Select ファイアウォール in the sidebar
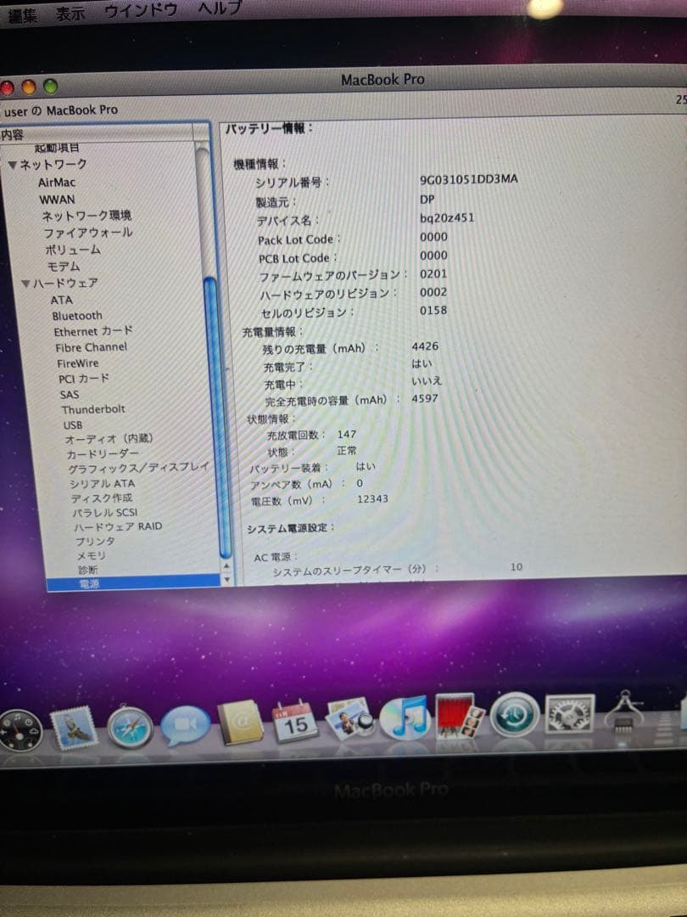 pyautogui.click(x=87, y=233)
